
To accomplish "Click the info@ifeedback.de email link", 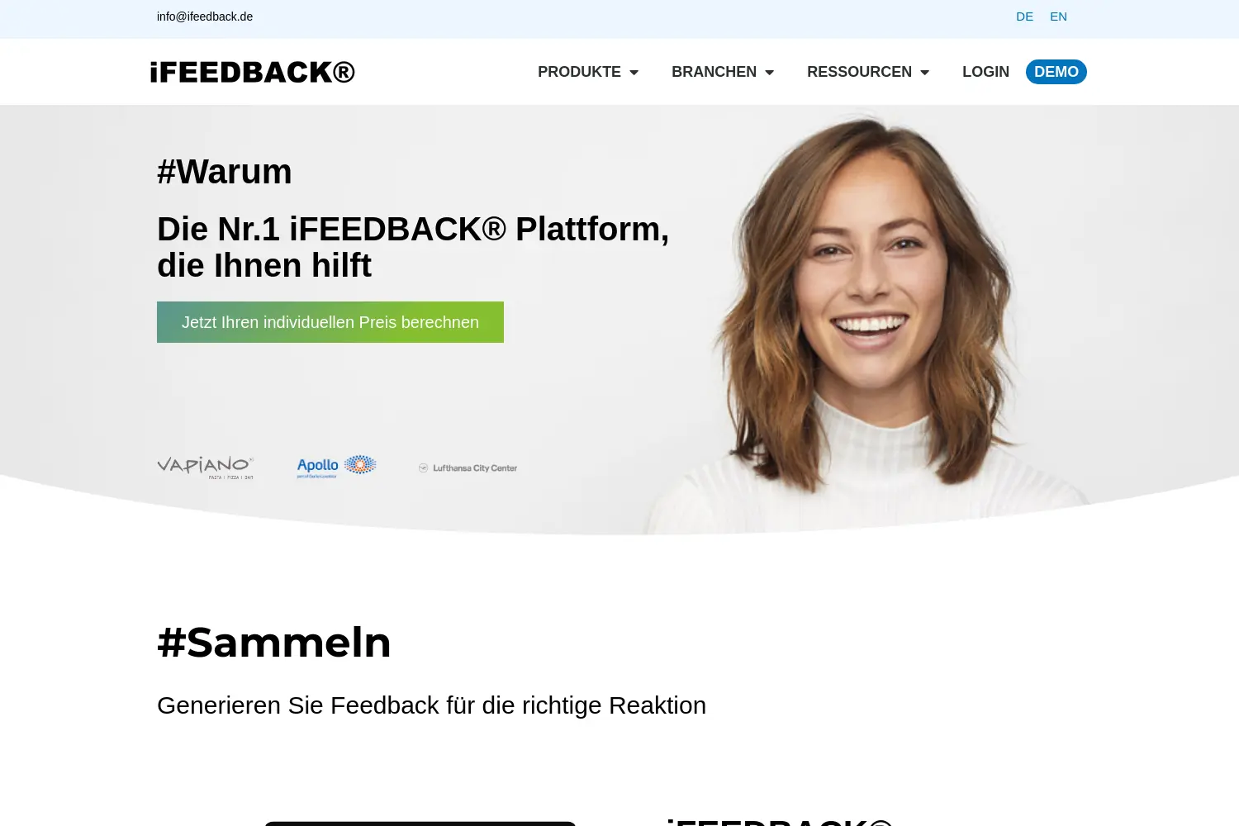I will click(205, 17).
